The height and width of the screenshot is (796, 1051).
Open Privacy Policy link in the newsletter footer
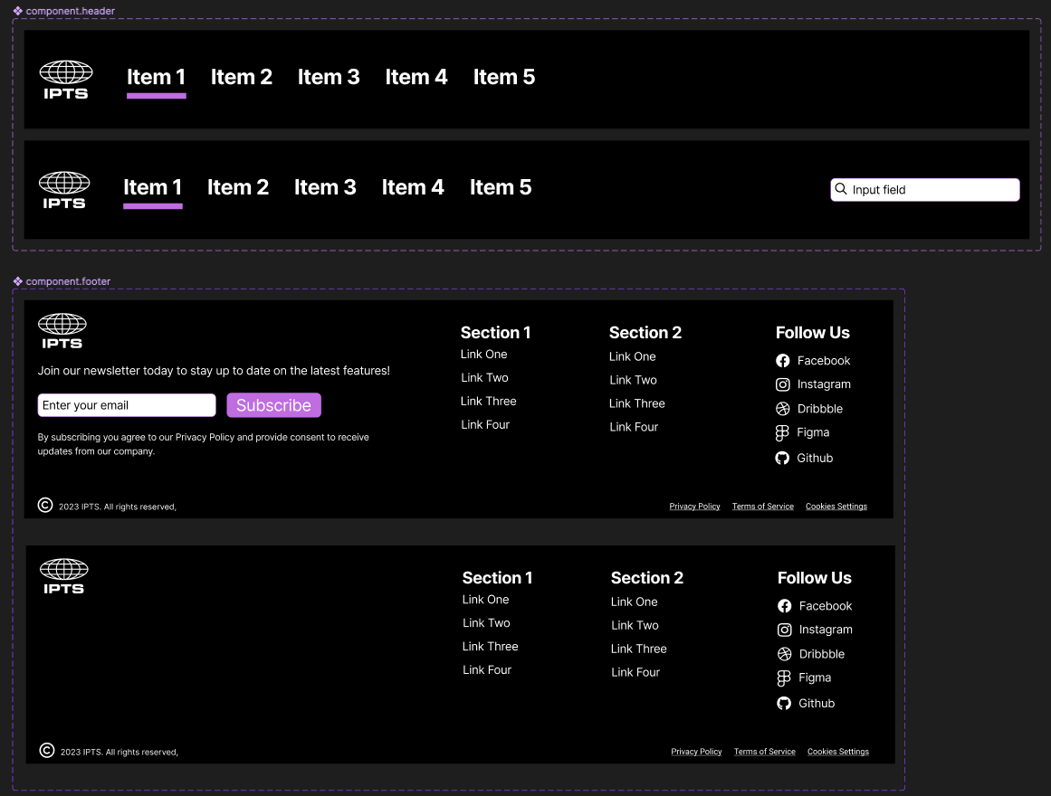[694, 507]
